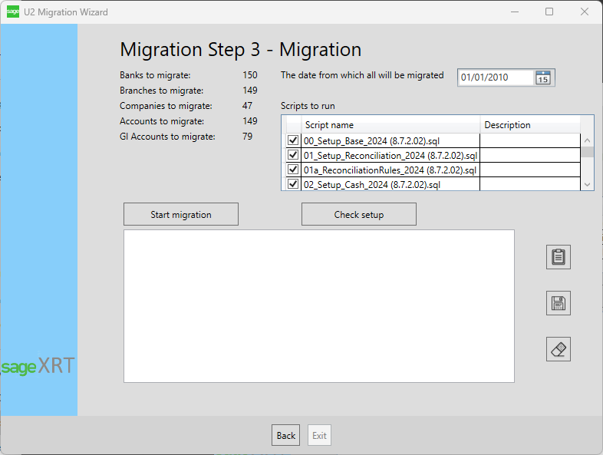The width and height of the screenshot is (603, 455).
Task: Go back with the Back button
Action: tap(285, 435)
